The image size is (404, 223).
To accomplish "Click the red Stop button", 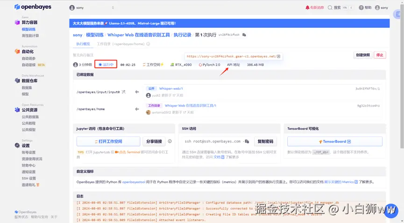I will click(x=380, y=55).
